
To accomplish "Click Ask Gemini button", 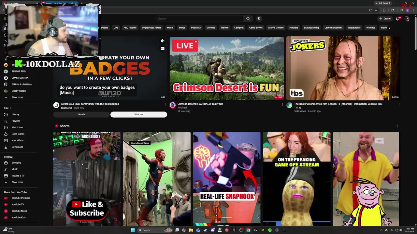I will click(x=382, y=3).
